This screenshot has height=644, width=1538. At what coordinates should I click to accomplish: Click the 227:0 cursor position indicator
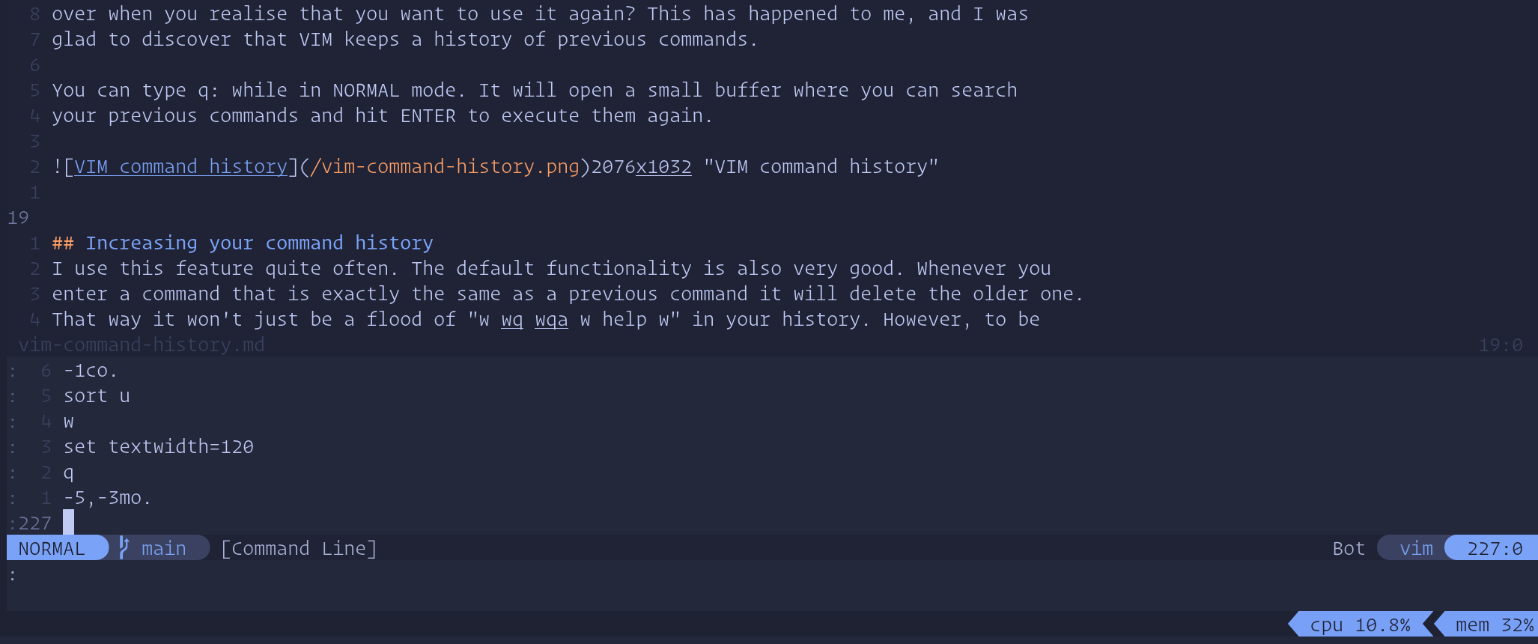(1495, 548)
